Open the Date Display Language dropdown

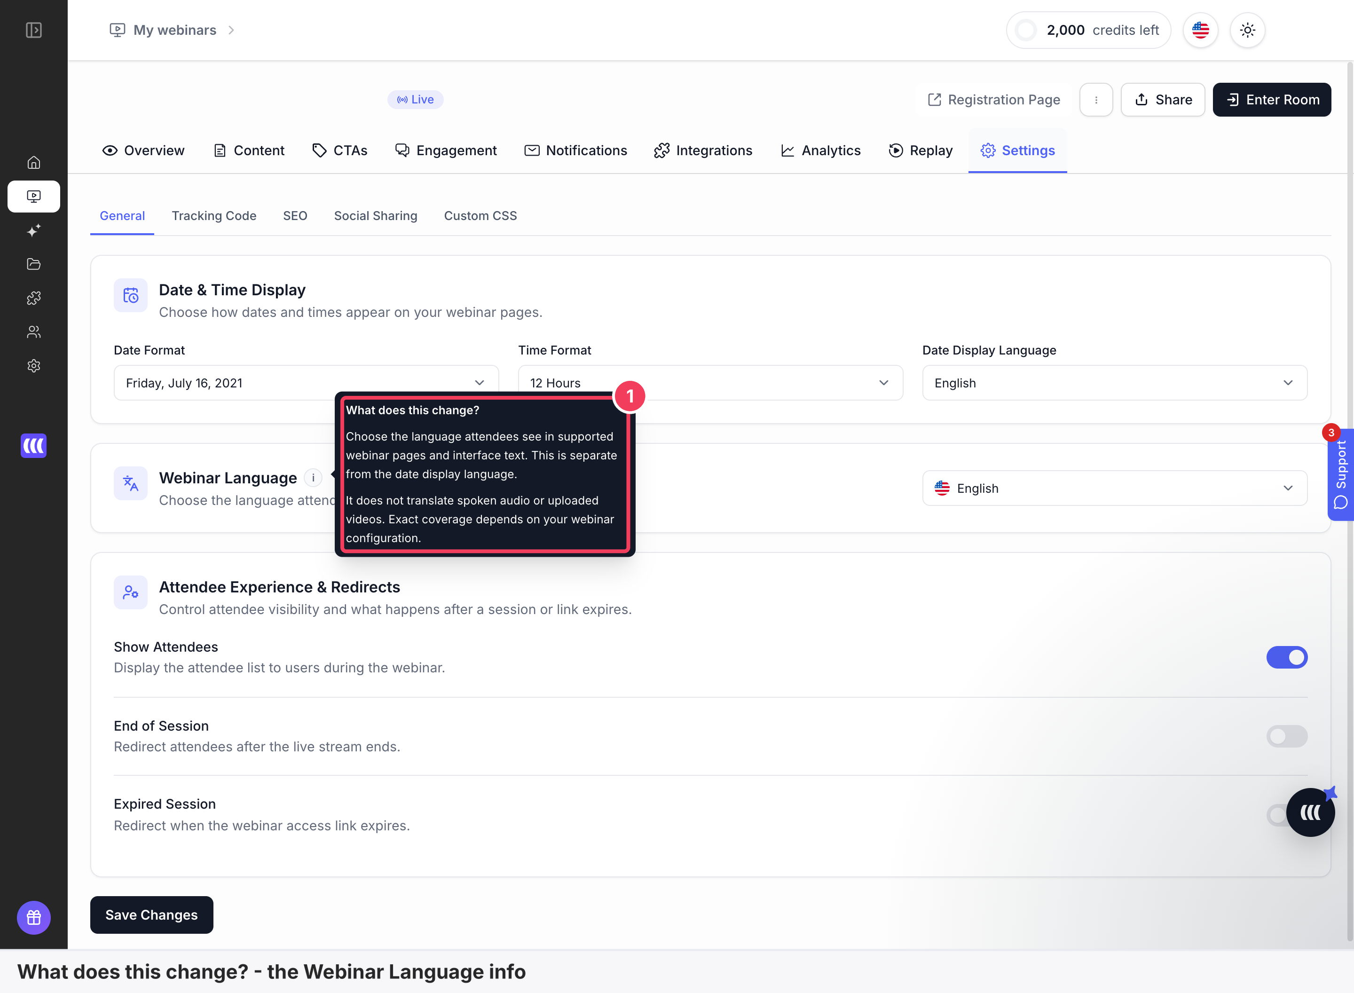pyautogui.click(x=1115, y=383)
